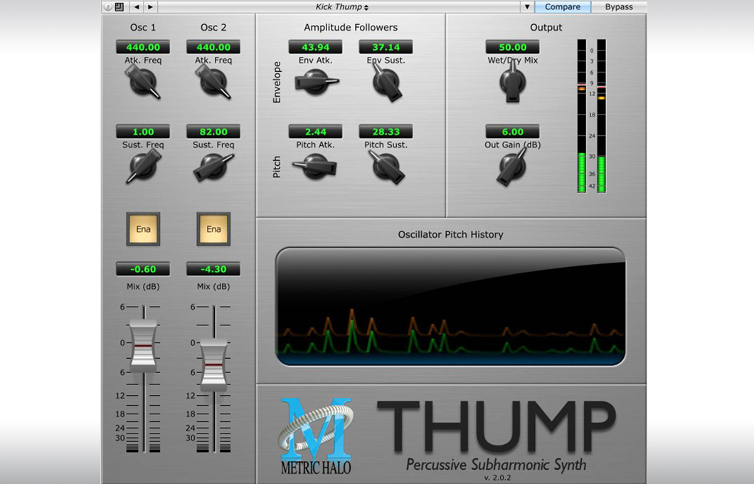Screen dimensions: 754x484
Task: Click Osc 2 Sust. Freq value 82.00
Action: click(x=213, y=132)
